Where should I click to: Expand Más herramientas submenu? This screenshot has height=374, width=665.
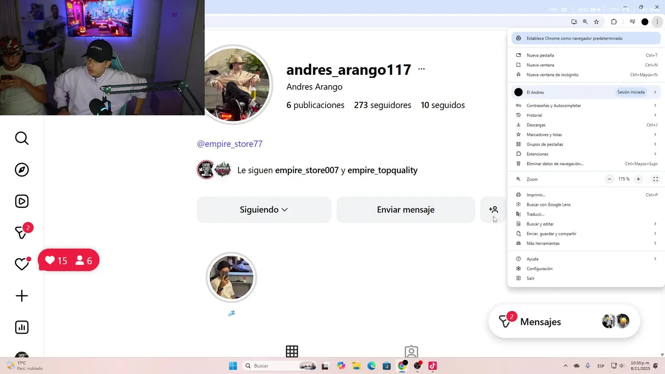point(586,243)
